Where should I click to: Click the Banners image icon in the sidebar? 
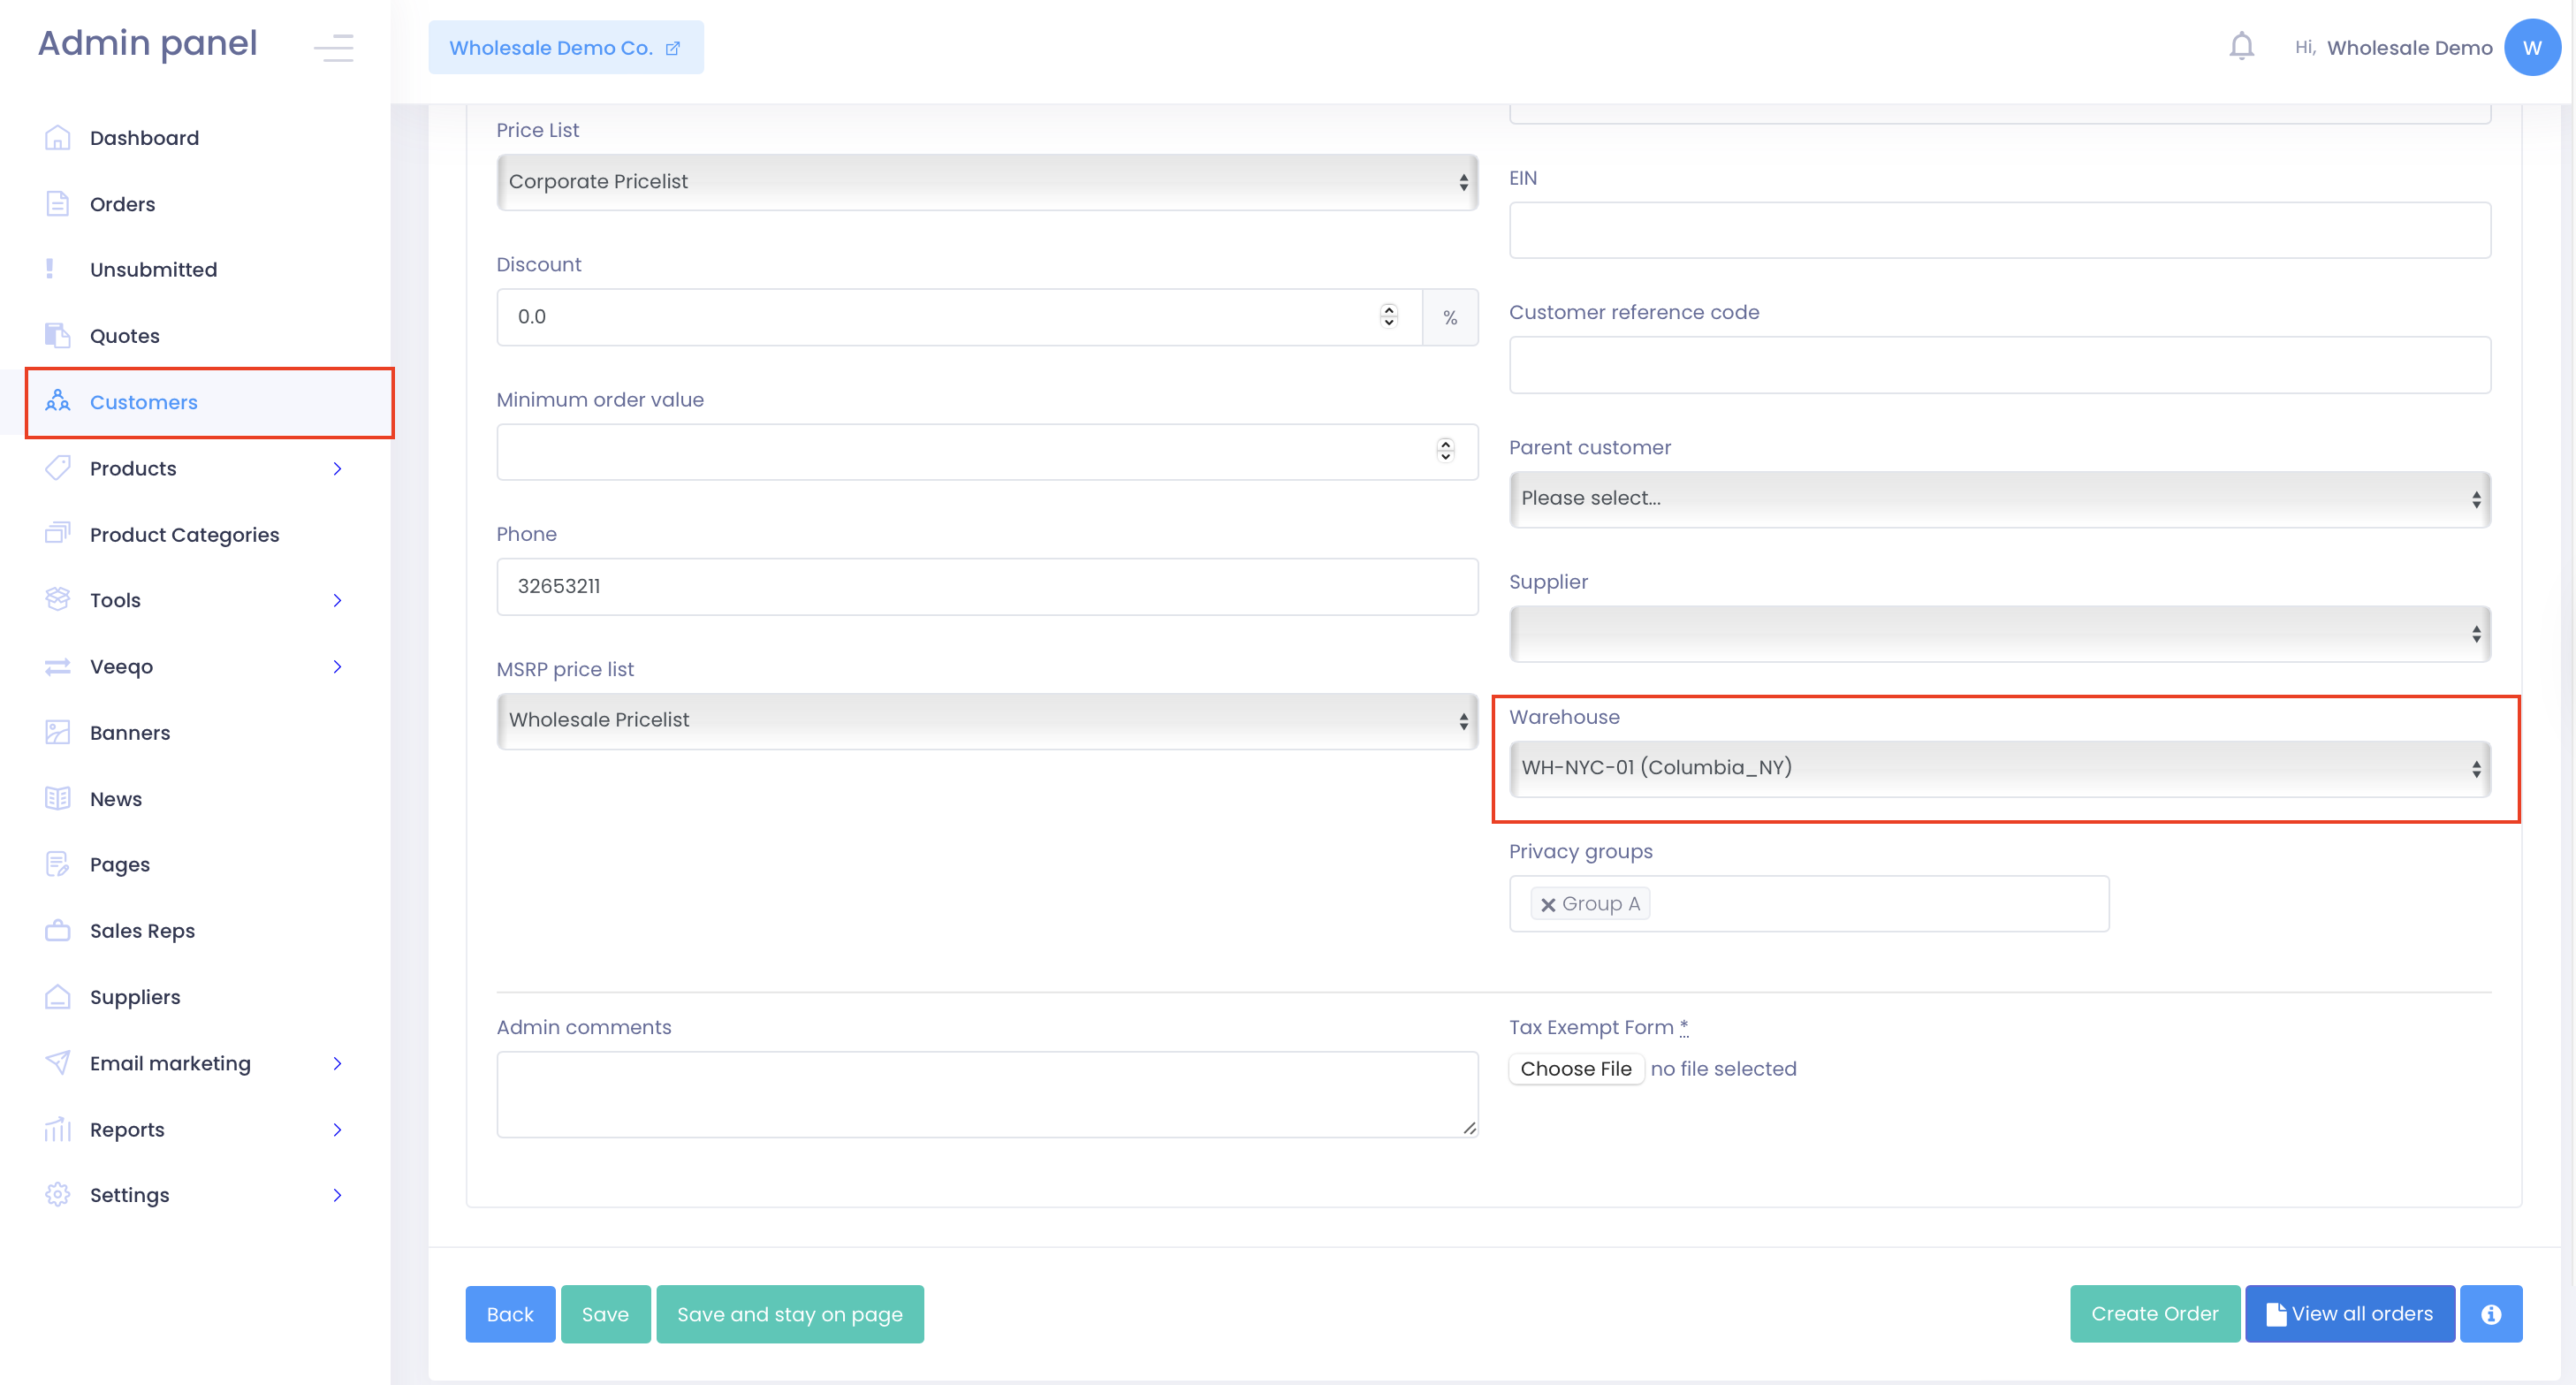57,732
